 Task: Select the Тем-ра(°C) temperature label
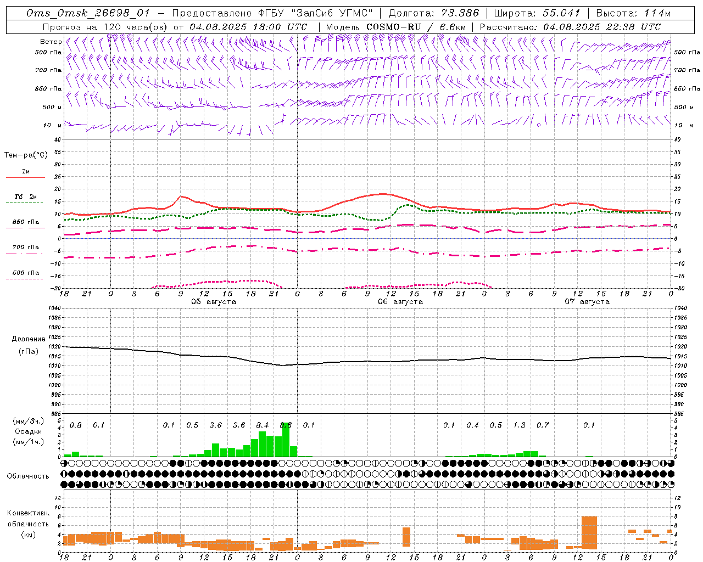click(26, 155)
